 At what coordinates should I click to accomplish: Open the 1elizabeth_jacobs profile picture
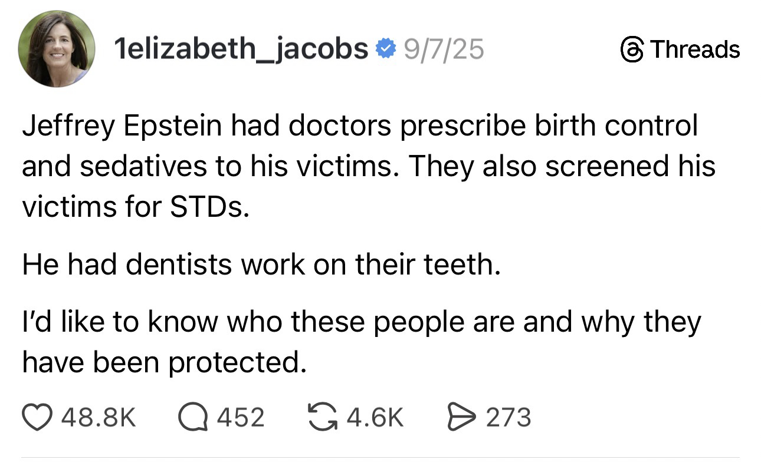pos(57,49)
